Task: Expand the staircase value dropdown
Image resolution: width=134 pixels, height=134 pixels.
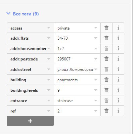Action: [x=96, y=100]
